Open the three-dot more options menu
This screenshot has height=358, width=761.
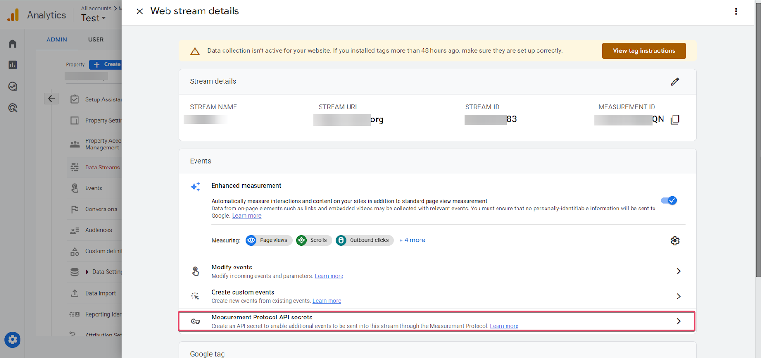tap(736, 11)
